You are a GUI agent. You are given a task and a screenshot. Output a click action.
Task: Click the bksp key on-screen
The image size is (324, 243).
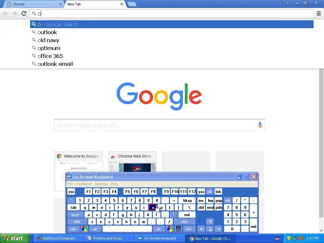pyautogui.click(x=187, y=200)
